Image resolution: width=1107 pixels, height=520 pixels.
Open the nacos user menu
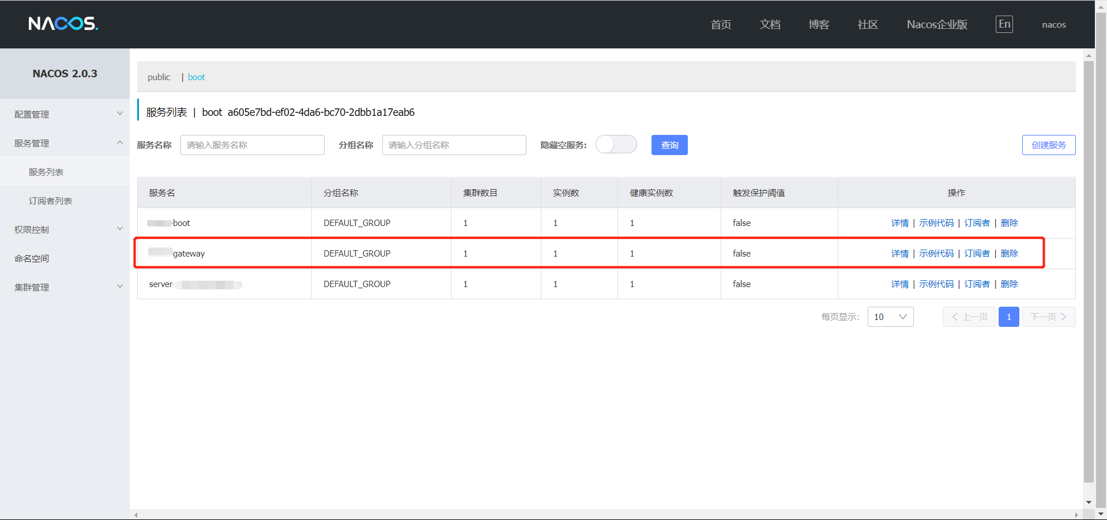[1054, 24]
